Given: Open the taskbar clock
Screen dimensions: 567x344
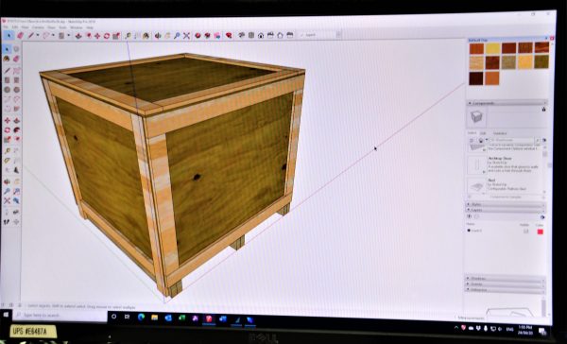Looking at the screenshot, I should [525, 330].
